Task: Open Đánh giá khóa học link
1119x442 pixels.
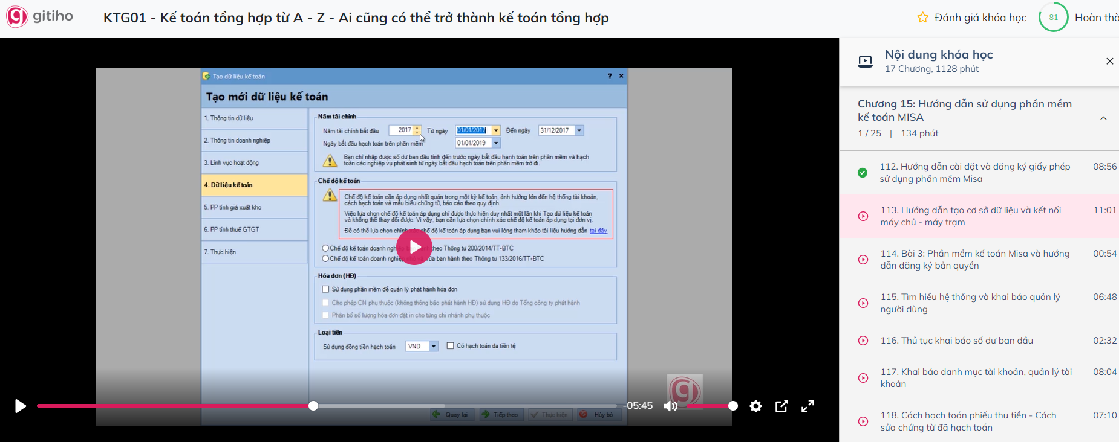Action: pyautogui.click(x=980, y=18)
